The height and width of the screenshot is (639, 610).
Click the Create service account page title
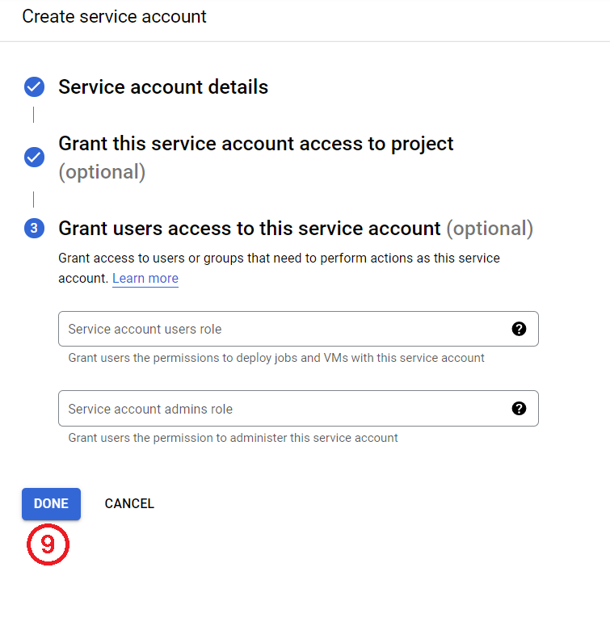click(114, 17)
